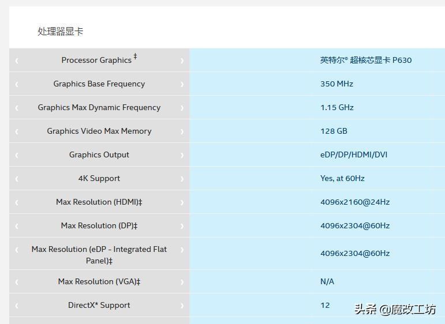Viewport: 445px width, 324px height.
Task: Click the 4K Support label
Action: point(99,178)
